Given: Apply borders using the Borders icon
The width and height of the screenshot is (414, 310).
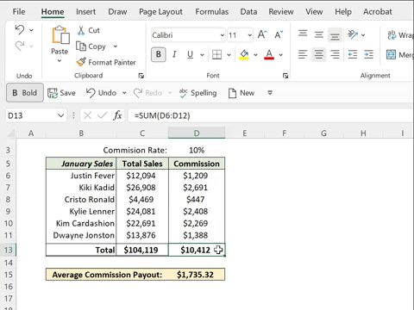Looking at the screenshot, I should 216,54.
